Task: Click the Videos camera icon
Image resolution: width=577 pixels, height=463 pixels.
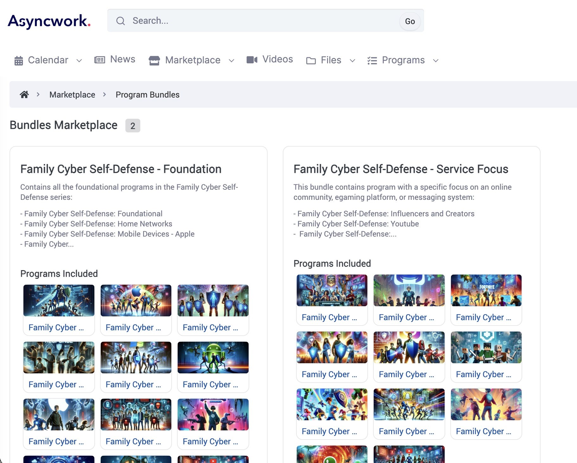Action: click(252, 60)
